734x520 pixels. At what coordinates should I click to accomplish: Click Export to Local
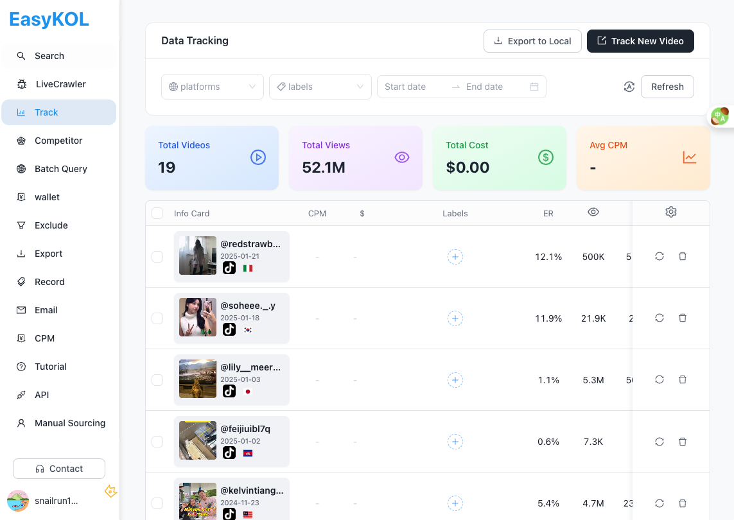[x=532, y=40]
